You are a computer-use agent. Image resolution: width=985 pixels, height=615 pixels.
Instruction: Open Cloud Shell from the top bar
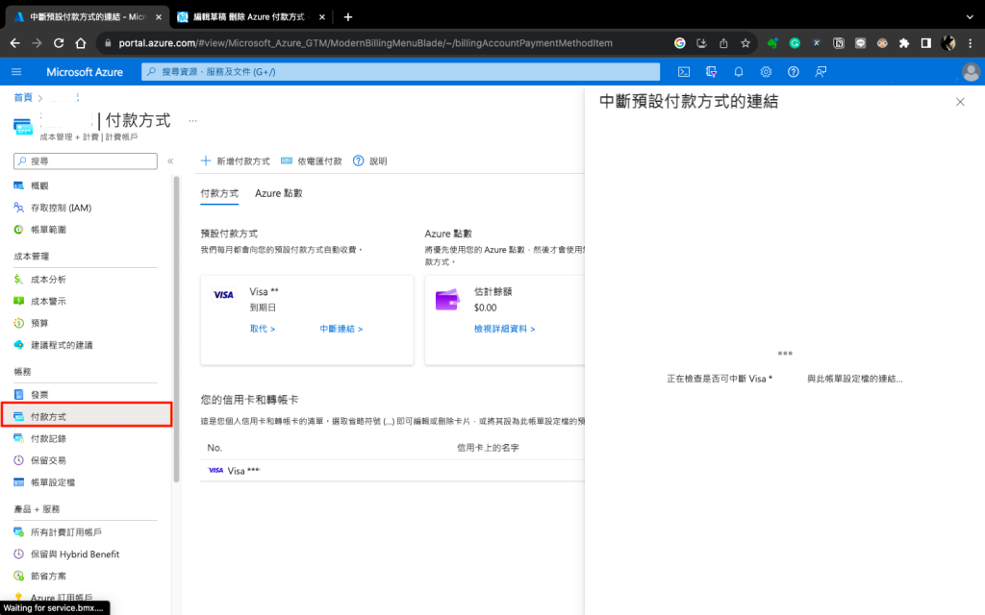click(684, 71)
